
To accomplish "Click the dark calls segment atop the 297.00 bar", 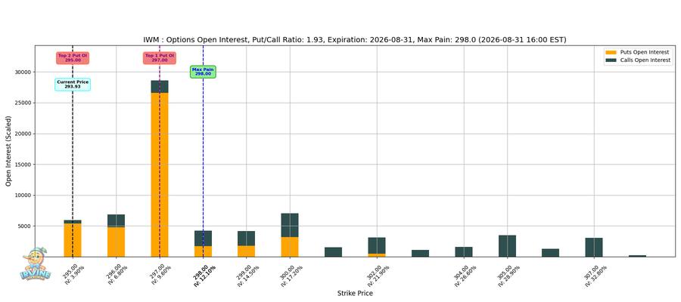I will (160, 87).
